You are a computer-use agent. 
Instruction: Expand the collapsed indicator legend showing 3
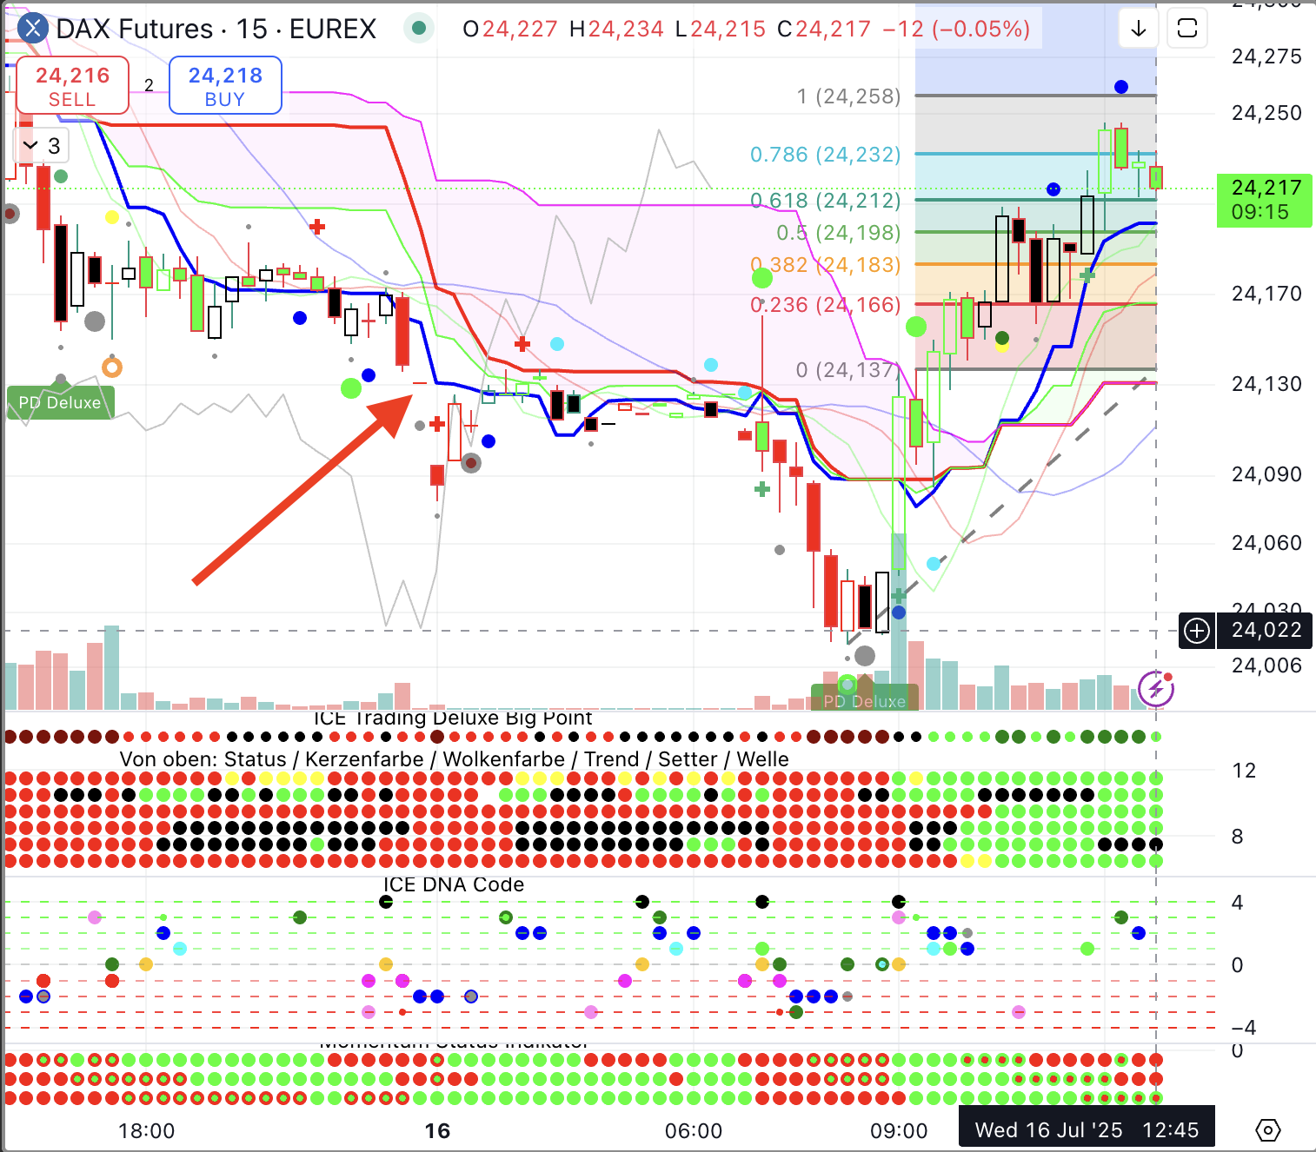coord(42,145)
